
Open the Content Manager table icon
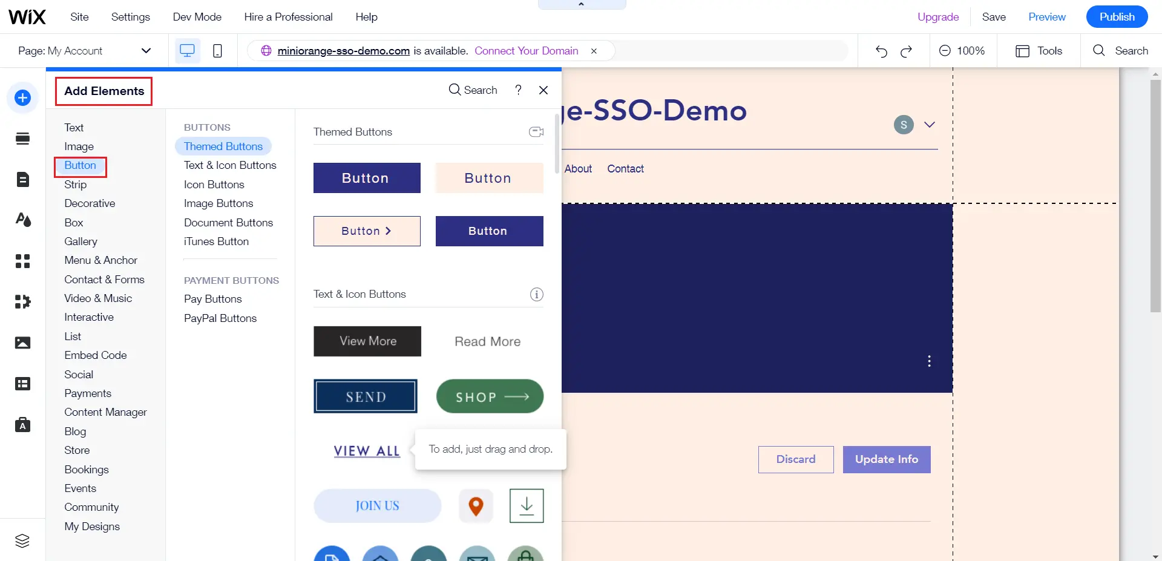22,384
